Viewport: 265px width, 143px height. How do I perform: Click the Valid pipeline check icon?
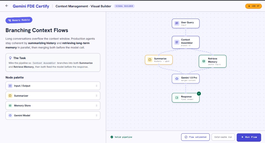tap(112, 137)
